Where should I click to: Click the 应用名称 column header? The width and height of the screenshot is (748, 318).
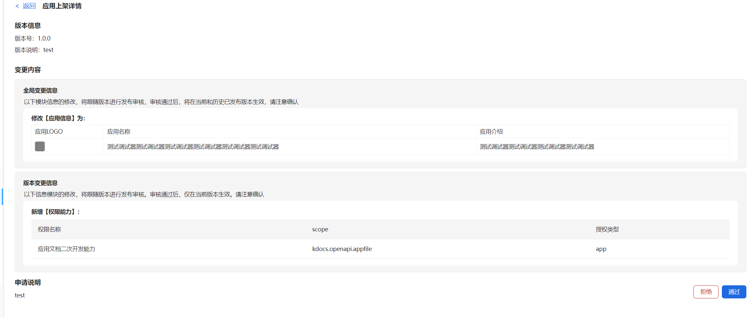coord(119,132)
